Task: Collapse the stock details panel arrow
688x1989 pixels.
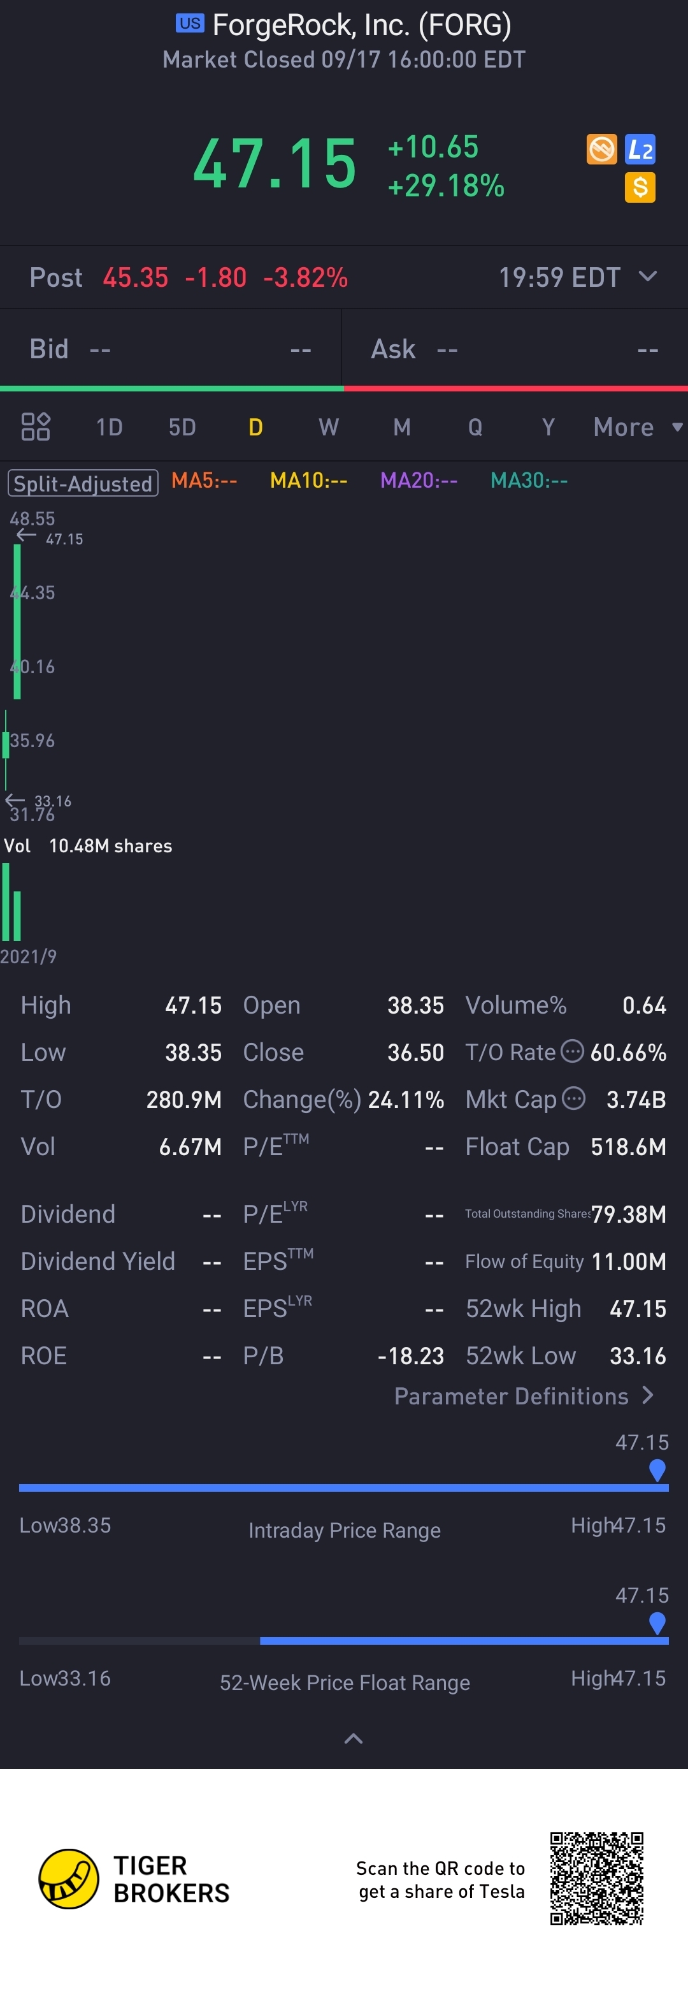Action: point(354,1738)
